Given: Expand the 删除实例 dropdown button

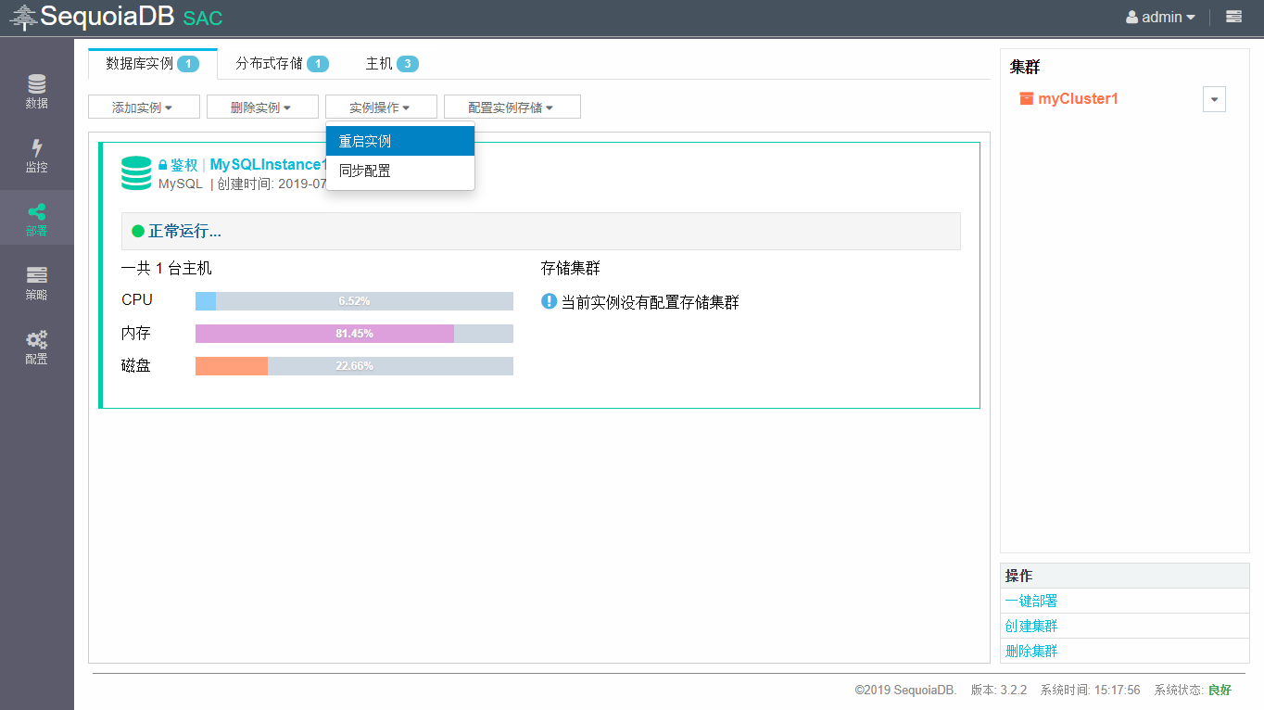Looking at the screenshot, I should point(262,108).
